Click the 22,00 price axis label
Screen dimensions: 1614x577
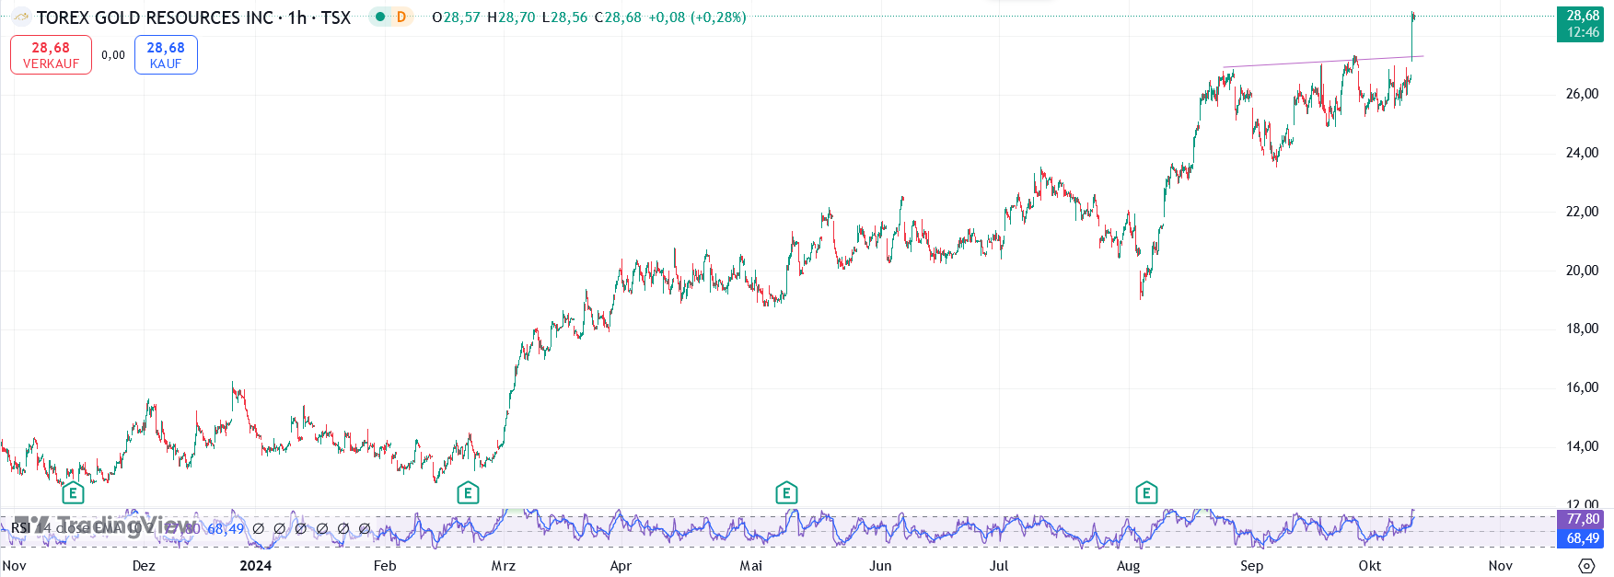click(1582, 212)
